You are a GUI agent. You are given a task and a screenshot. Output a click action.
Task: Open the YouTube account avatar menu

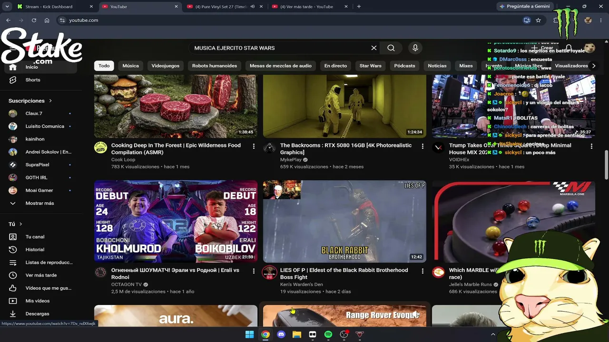point(589,48)
